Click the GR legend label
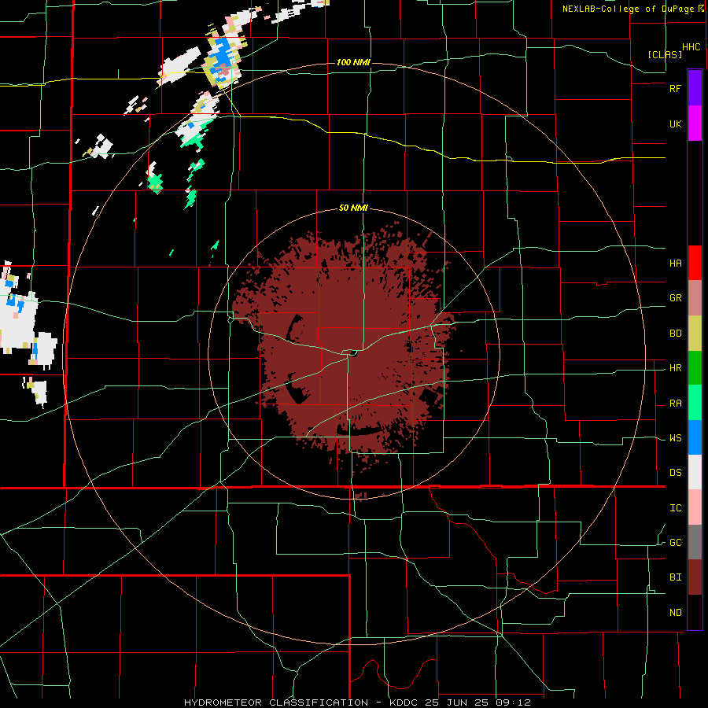This screenshot has height=708, width=708. (x=675, y=298)
